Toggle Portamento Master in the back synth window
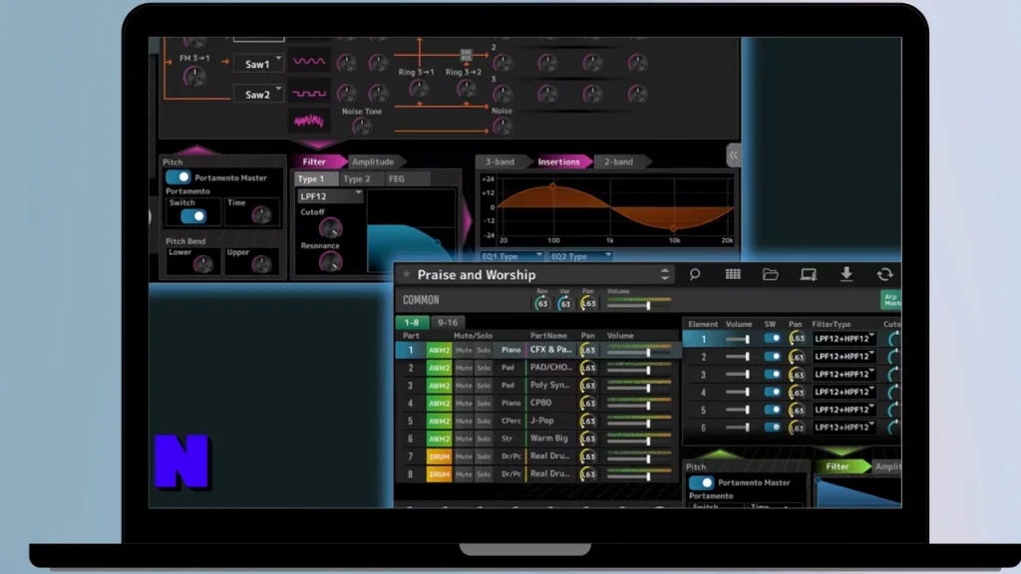Viewport: 1021px width, 574px height. [177, 177]
